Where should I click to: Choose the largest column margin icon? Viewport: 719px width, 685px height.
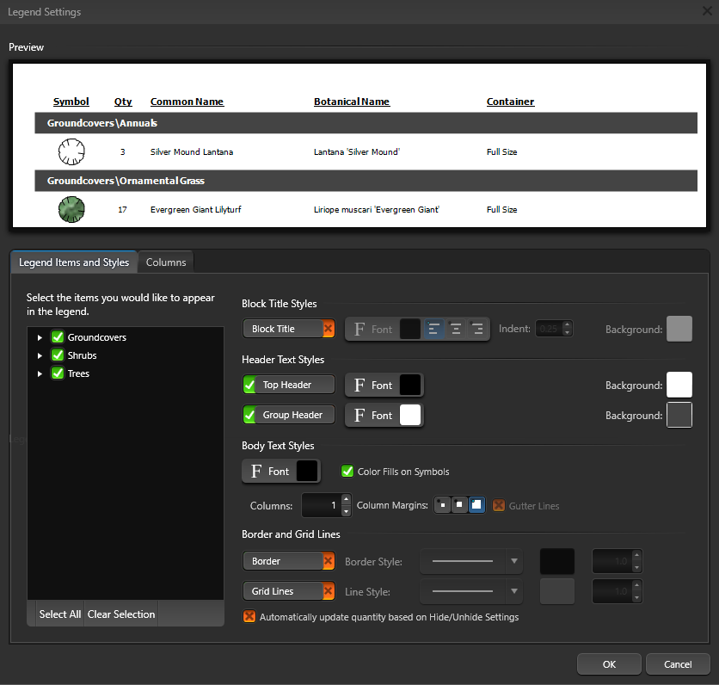(x=476, y=505)
